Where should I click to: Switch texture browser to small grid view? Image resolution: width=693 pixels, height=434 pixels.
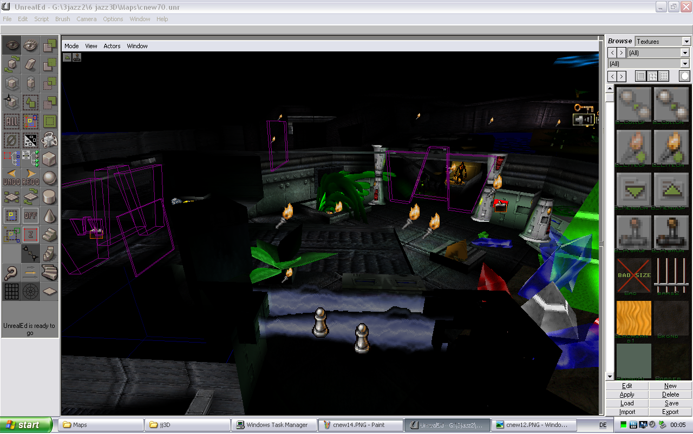pyautogui.click(x=664, y=76)
